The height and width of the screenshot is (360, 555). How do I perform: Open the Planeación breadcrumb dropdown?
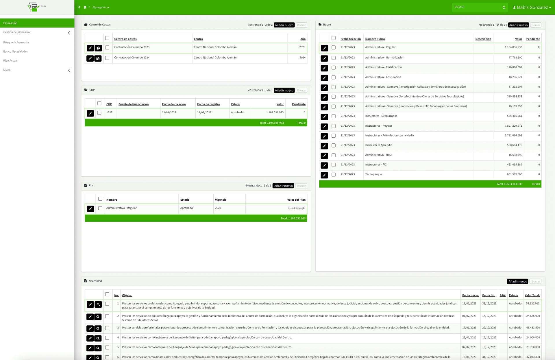click(101, 8)
